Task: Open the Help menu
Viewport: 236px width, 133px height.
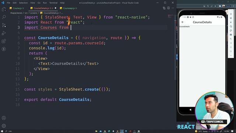Action: pyautogui.click(x=62, y=3)
